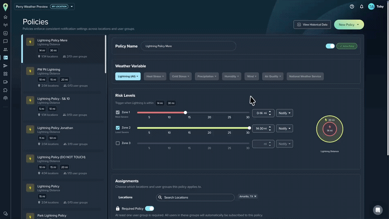Click the Zone 3 mi range field
Screen dimensions: 389x219
click(263, 144)
